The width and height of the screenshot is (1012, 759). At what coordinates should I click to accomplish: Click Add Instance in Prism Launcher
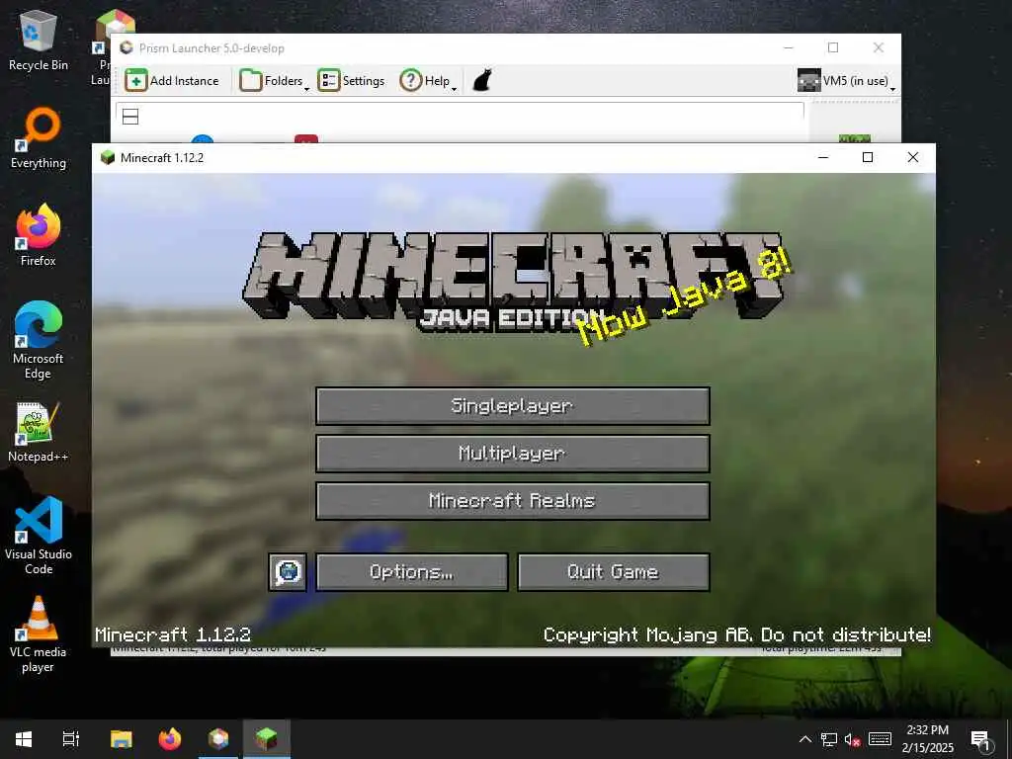click(x=172, y=81)
